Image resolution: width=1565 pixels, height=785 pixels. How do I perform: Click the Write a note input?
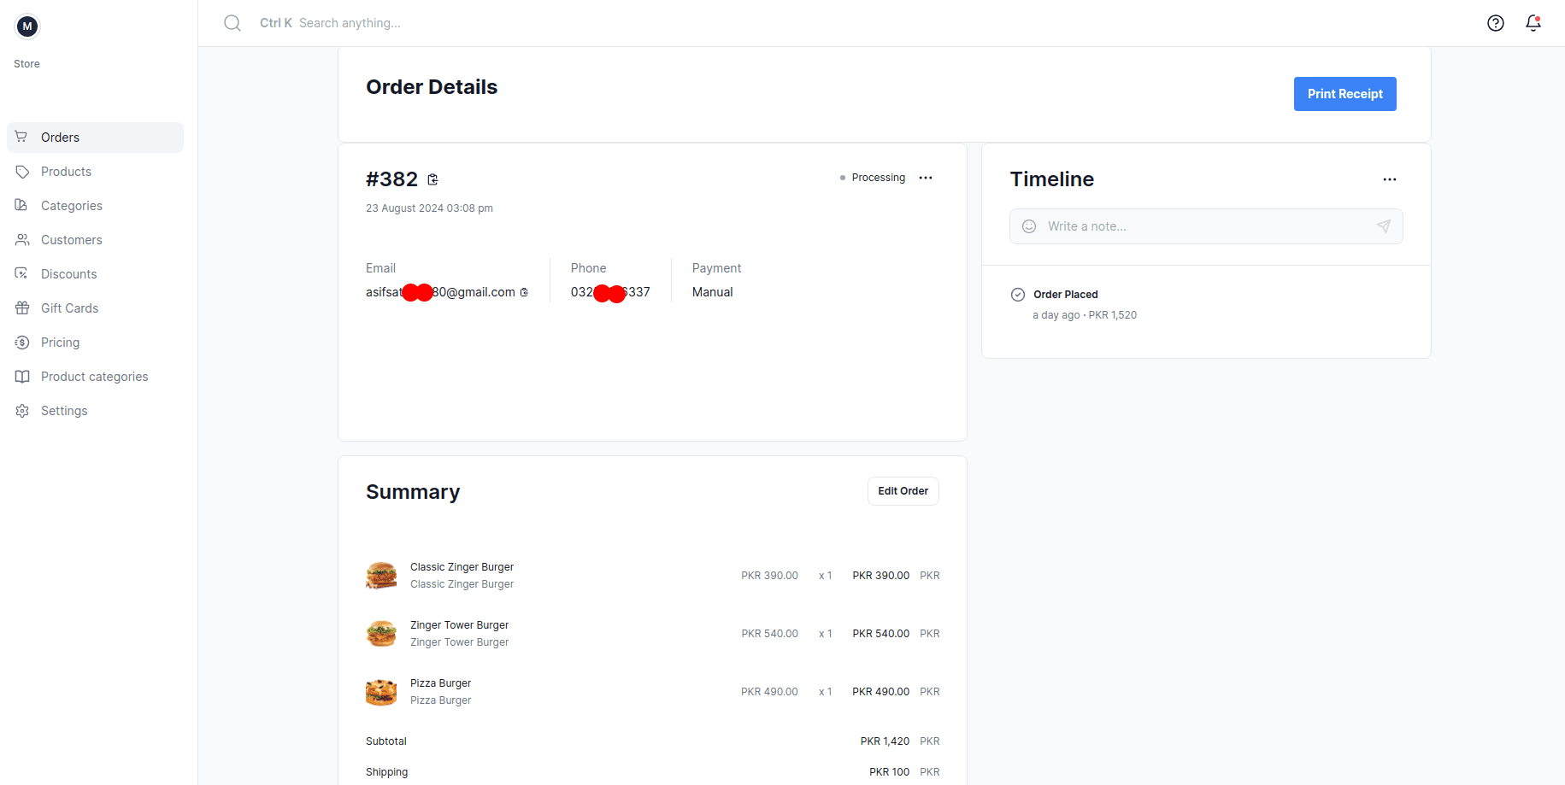(x=1206, y=226)
